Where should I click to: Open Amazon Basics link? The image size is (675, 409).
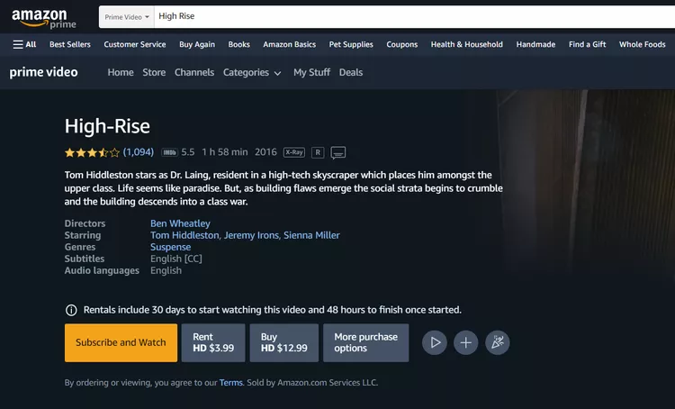[x=289, y=44]
